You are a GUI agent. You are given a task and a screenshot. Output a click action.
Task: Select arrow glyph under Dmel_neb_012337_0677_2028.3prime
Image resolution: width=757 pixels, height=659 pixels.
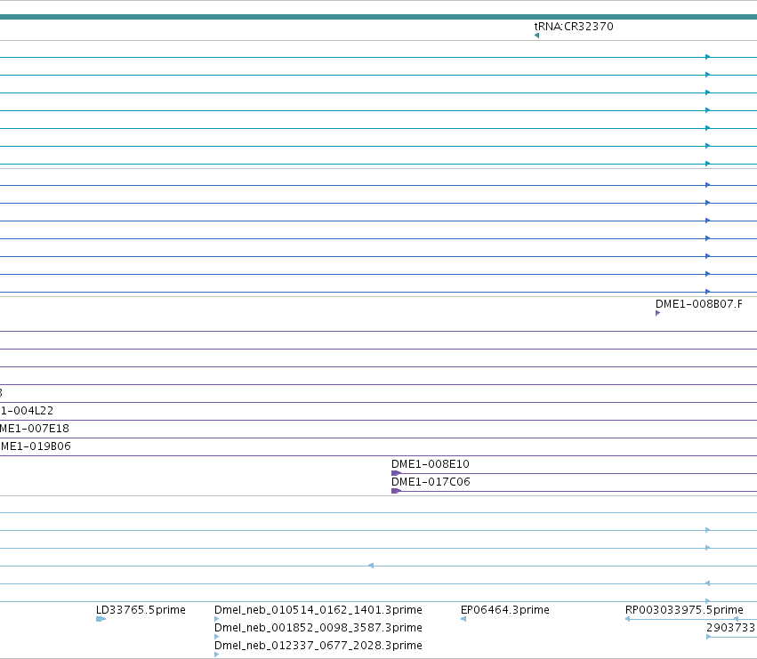coord(216,655)
